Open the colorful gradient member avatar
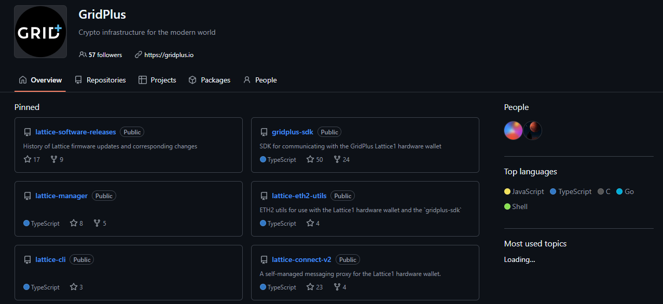Image resolution: width=663 pixels, height=304 pixels. pos(513,130)
